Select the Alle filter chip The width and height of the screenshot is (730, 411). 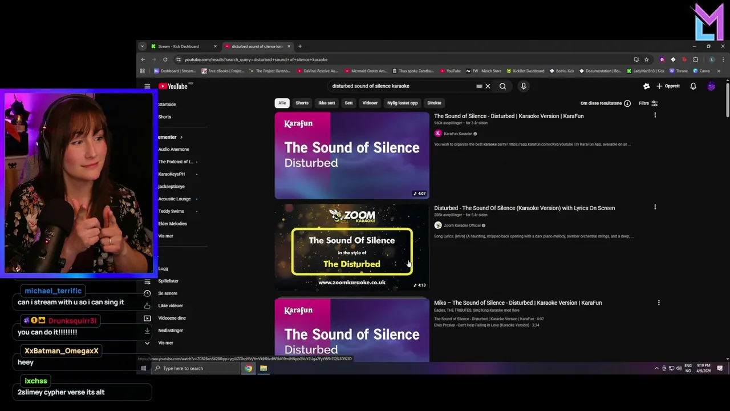(282, 103)
